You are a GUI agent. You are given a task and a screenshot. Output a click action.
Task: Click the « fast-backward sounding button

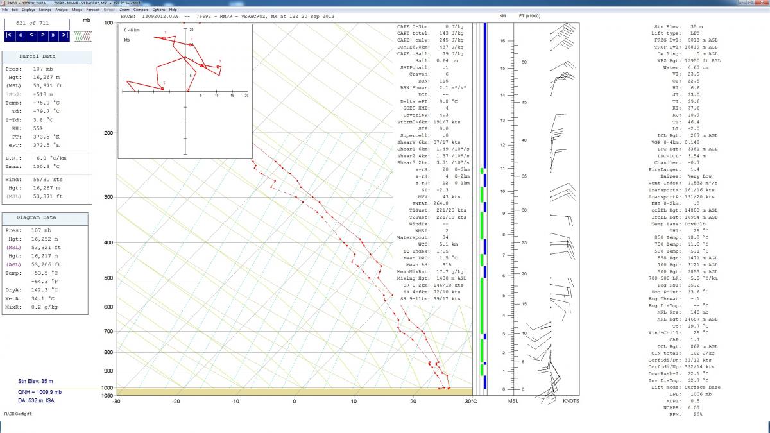pyautogui.click(x=21, y=35)
